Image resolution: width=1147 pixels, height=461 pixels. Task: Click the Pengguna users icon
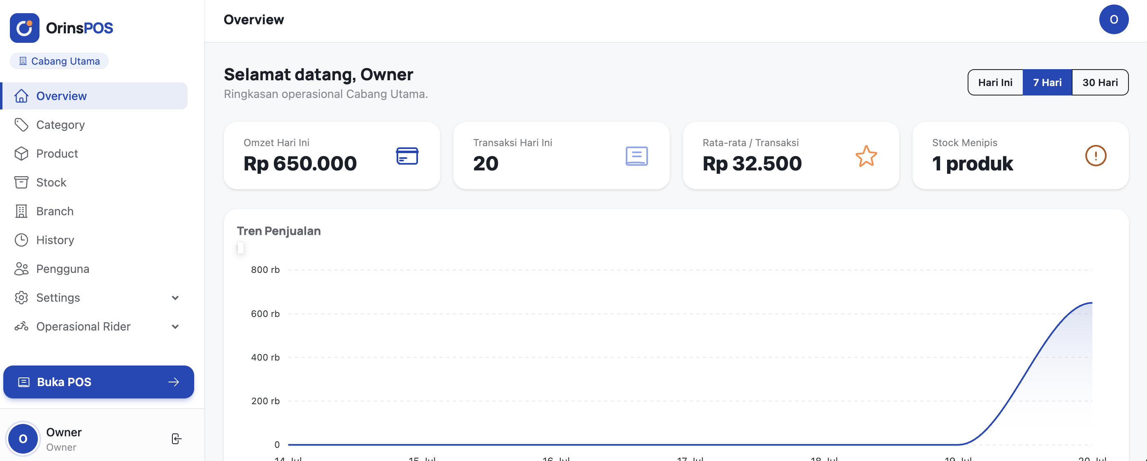(21, 269)
